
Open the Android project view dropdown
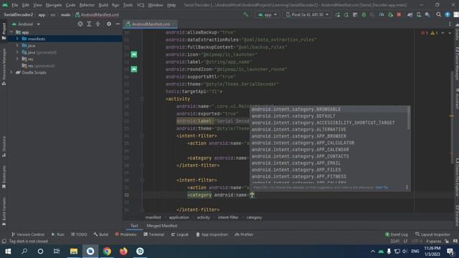pos(26,24)
